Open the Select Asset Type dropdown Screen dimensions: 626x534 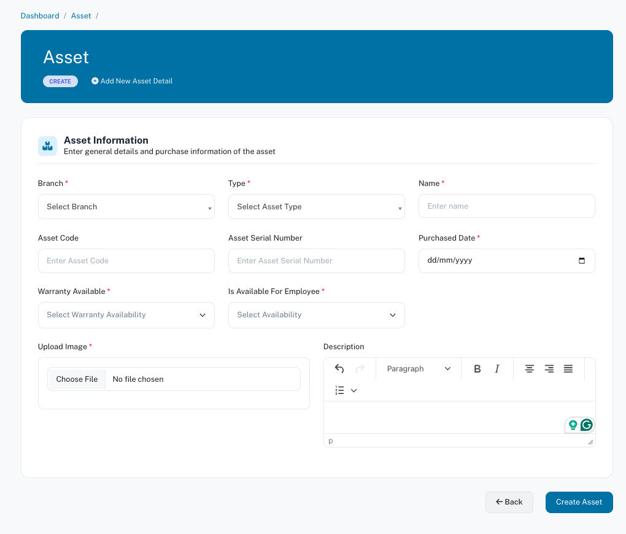coord(316,207)
